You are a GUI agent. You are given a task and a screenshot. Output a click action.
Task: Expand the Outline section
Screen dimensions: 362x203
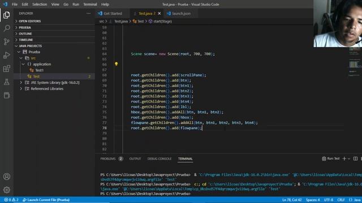coord(54,34)
